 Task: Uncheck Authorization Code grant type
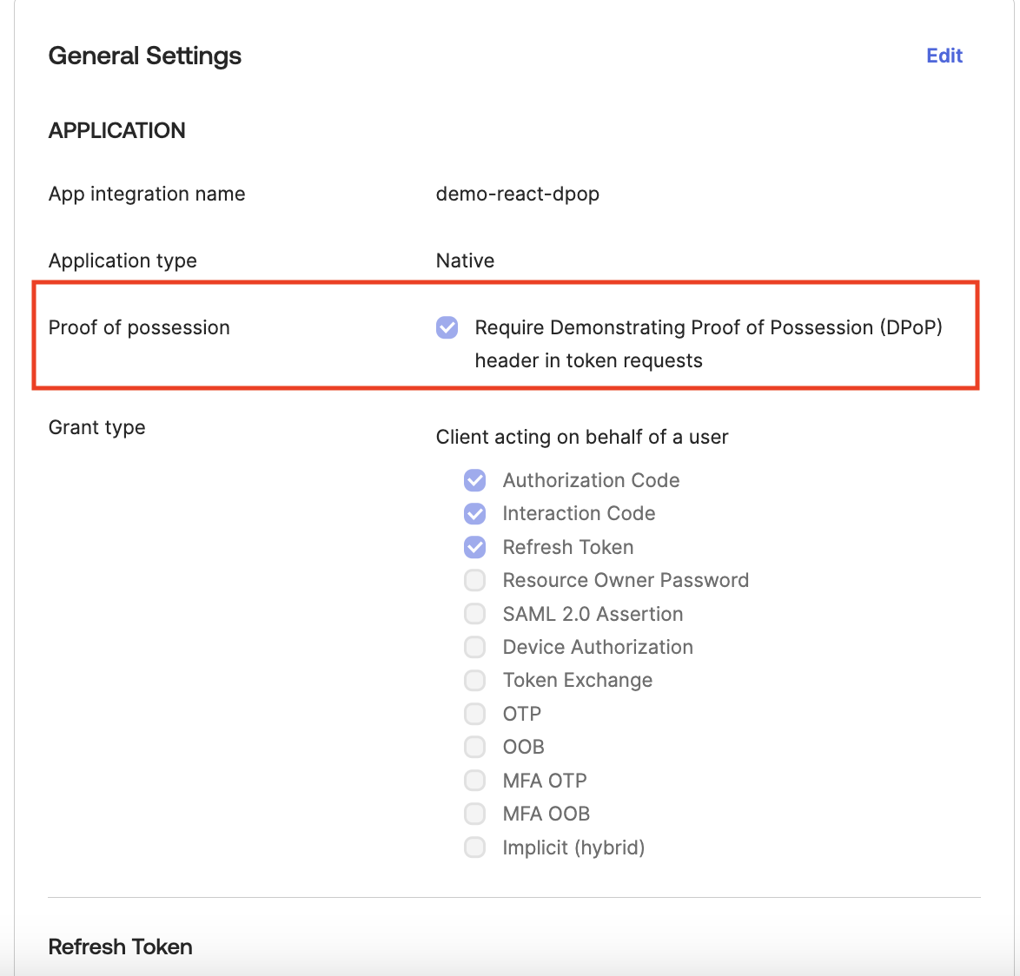coord(475,480)
